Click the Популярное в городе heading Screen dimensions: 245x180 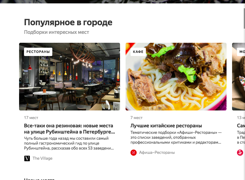(x=68, y=22)
